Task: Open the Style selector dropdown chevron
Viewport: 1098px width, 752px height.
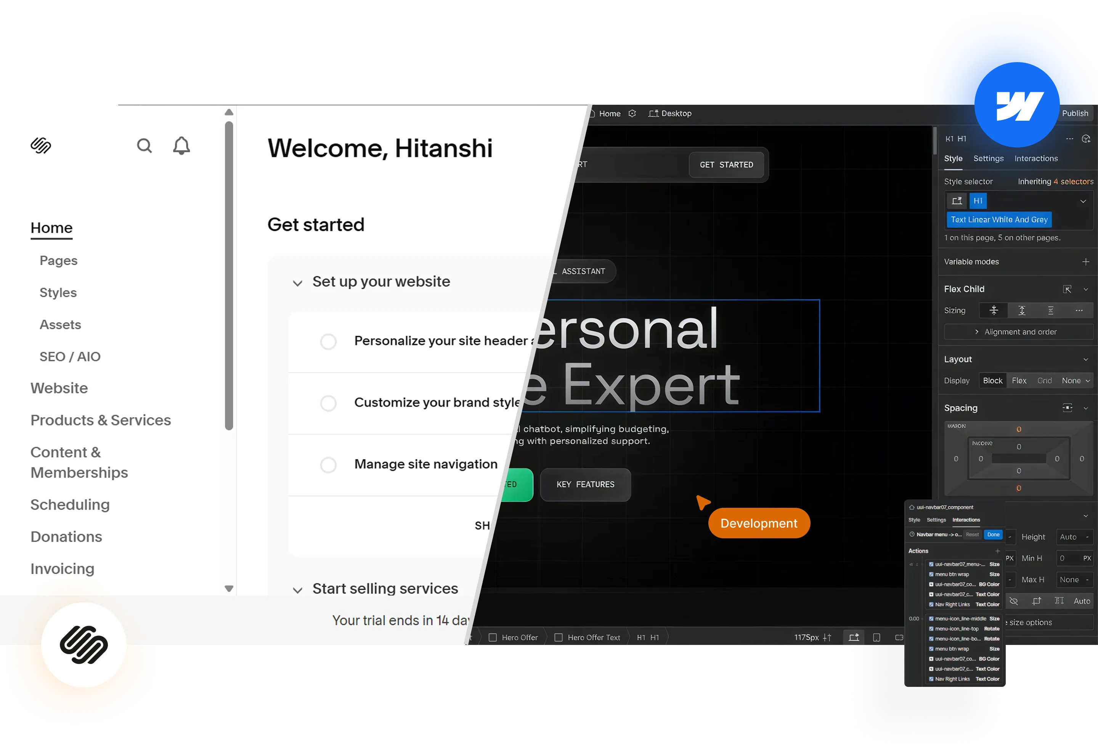Action: (1084, 201)
